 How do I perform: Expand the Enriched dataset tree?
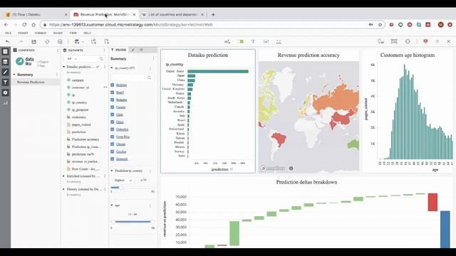pos(63,176)
